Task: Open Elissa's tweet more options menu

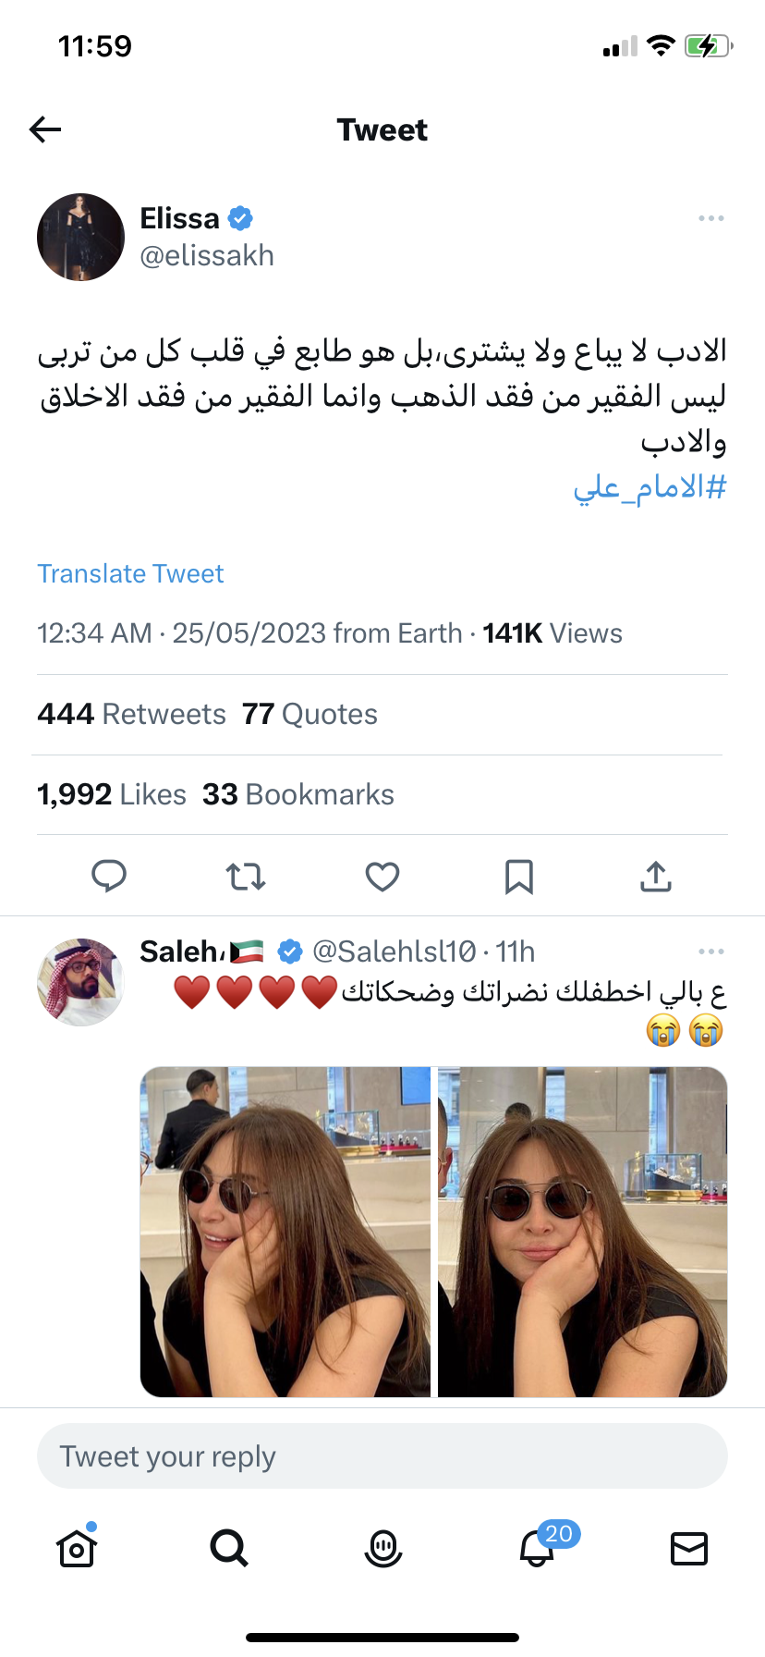Action: tap(710, 218)
